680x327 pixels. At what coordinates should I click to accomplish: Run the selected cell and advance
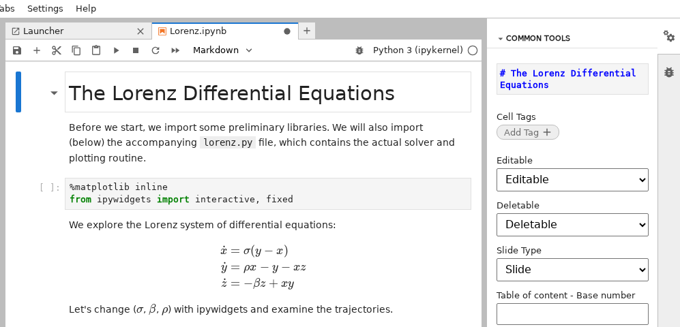116,50
